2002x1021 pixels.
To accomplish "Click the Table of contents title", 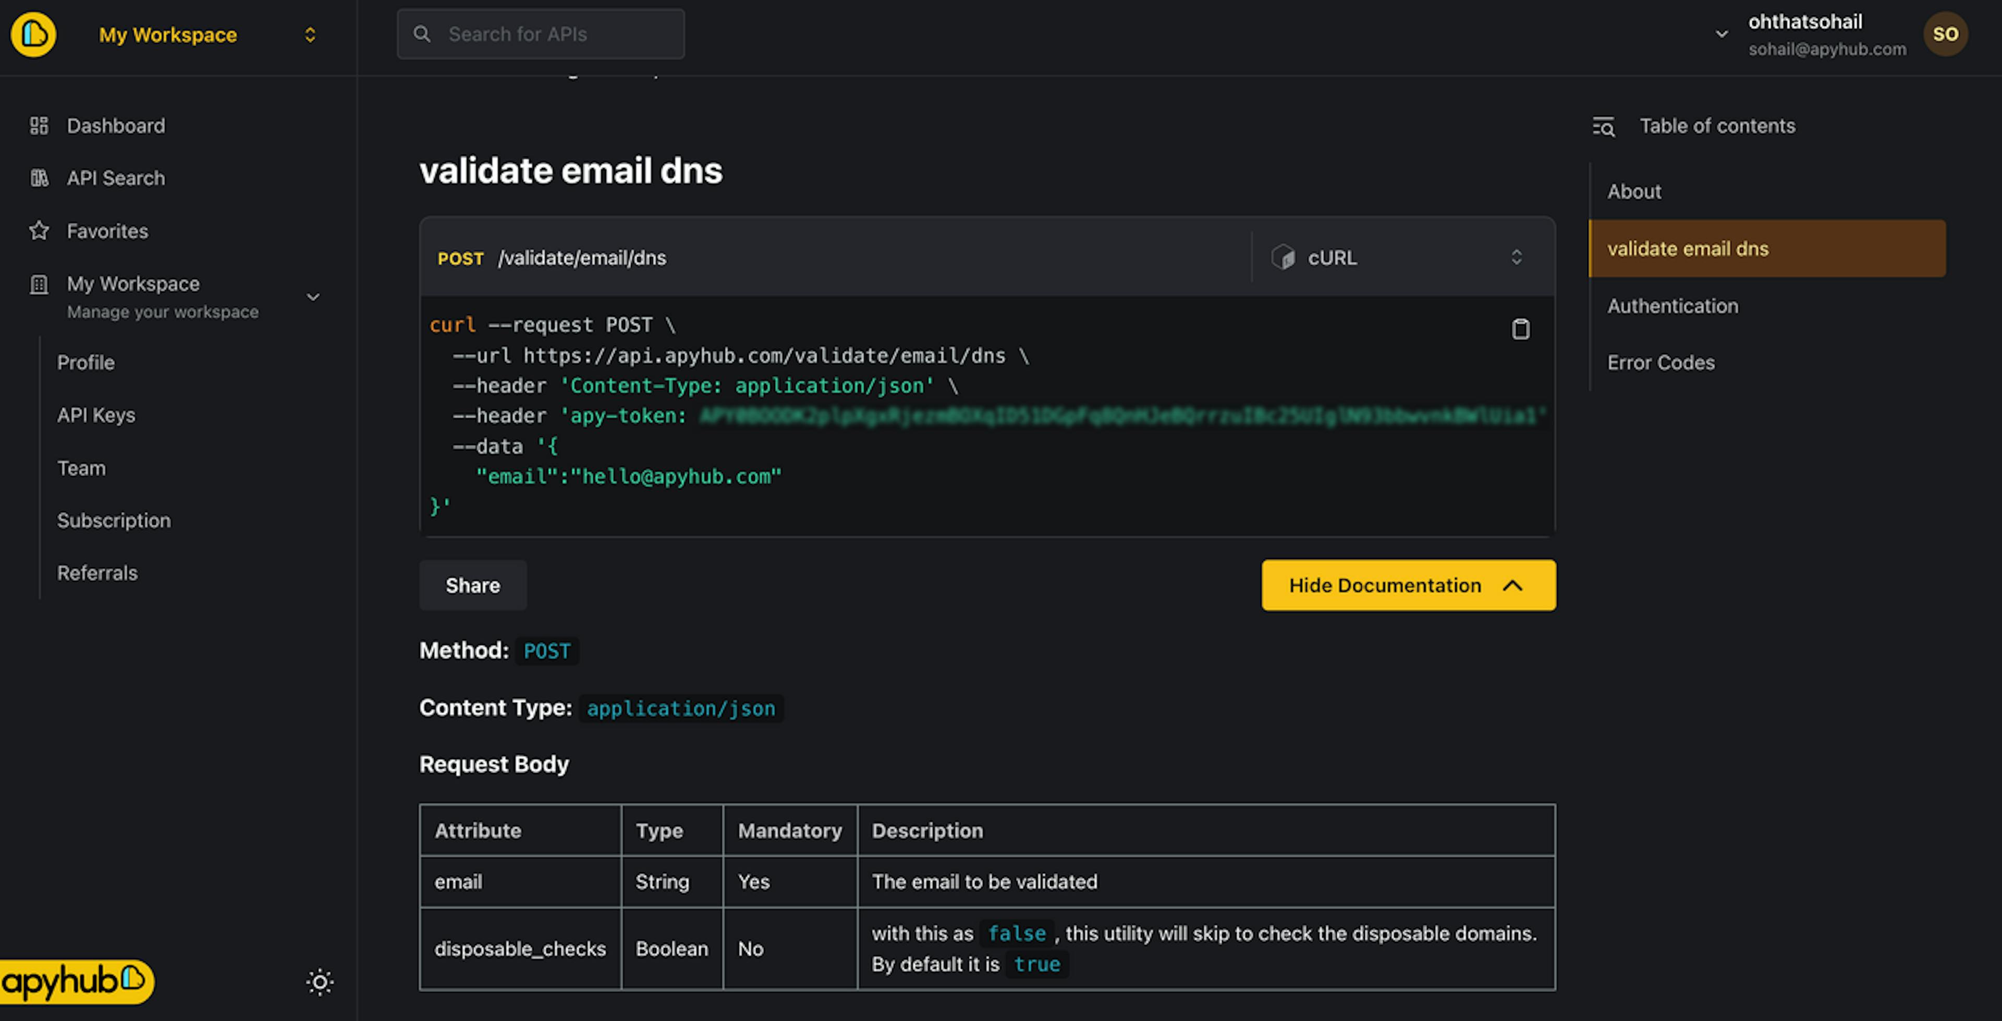I will click(x=1717, y=126).
